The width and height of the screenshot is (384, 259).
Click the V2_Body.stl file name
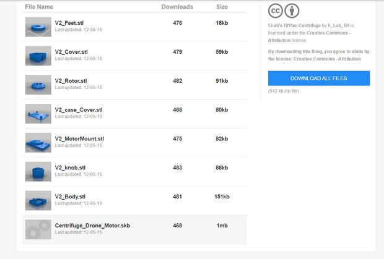tap(70, 197)
